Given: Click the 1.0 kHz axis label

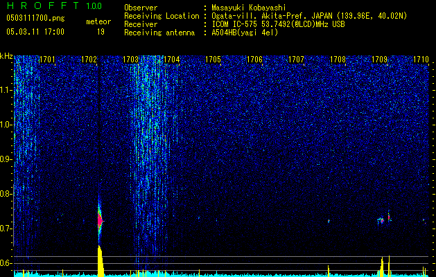Looking at the screenshot, I should click(x=6, y=125).
